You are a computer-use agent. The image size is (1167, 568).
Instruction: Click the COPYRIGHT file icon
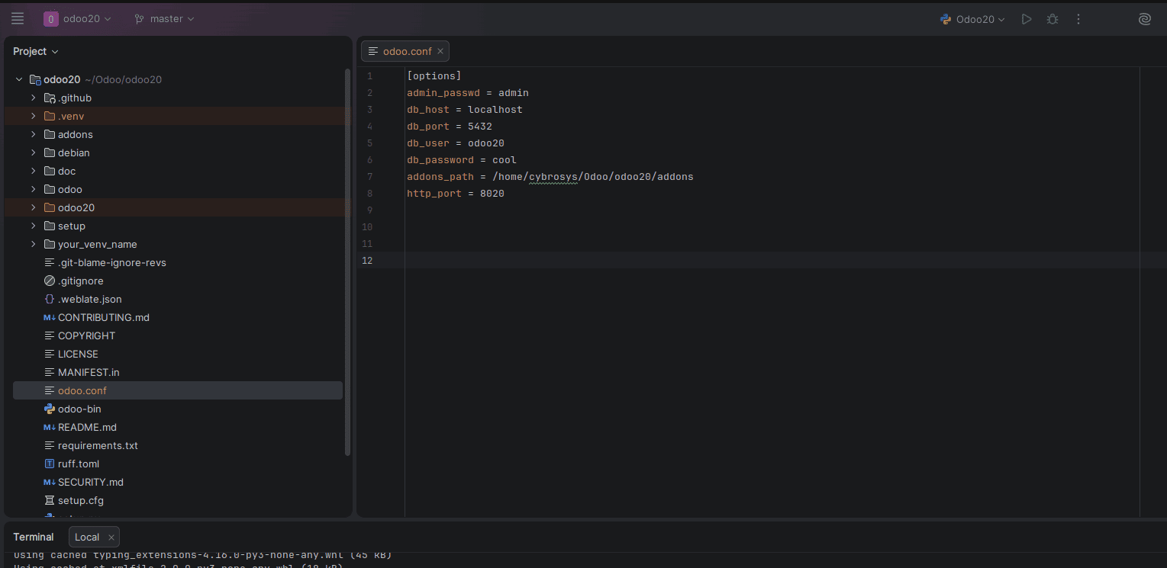click(50, 335)
